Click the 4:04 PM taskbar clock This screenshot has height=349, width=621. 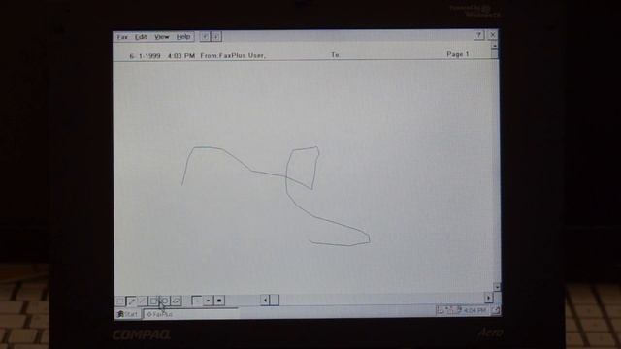pos(474,310)
